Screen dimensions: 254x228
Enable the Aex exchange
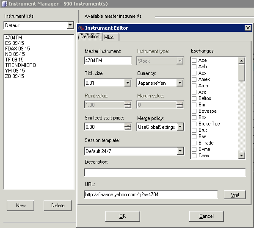point(194,73)
